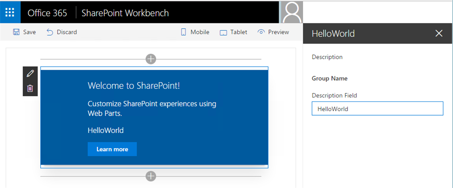Screen dimensions: 453x188
Task: Open Preview mode
Action: (x=273, y=32)
